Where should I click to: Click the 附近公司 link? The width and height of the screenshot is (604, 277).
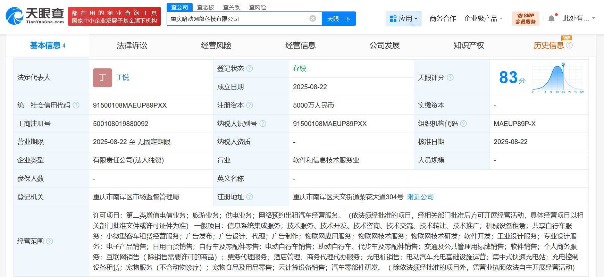click(x=421, y=197)
